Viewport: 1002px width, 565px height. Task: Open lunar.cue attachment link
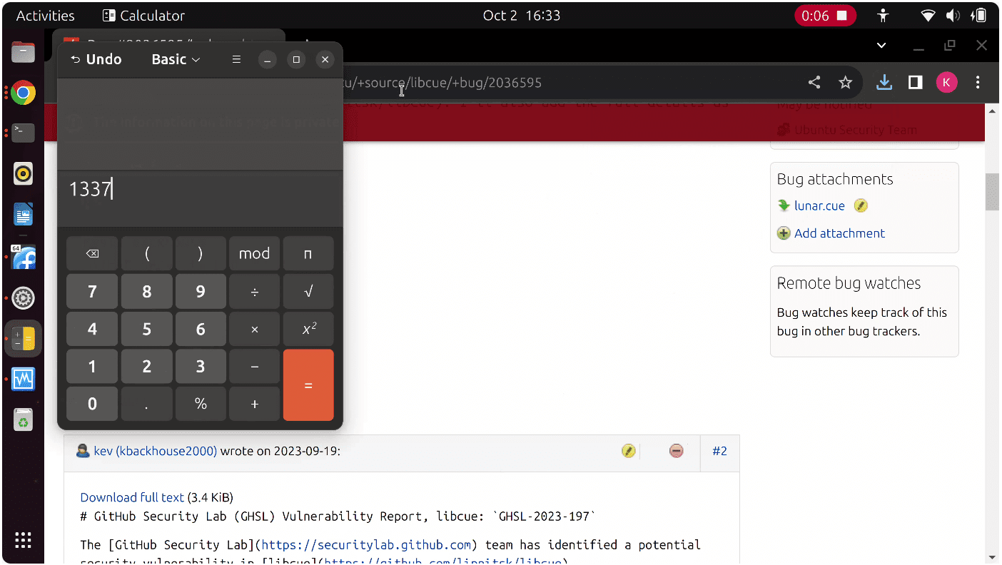[x=819, y=206]
